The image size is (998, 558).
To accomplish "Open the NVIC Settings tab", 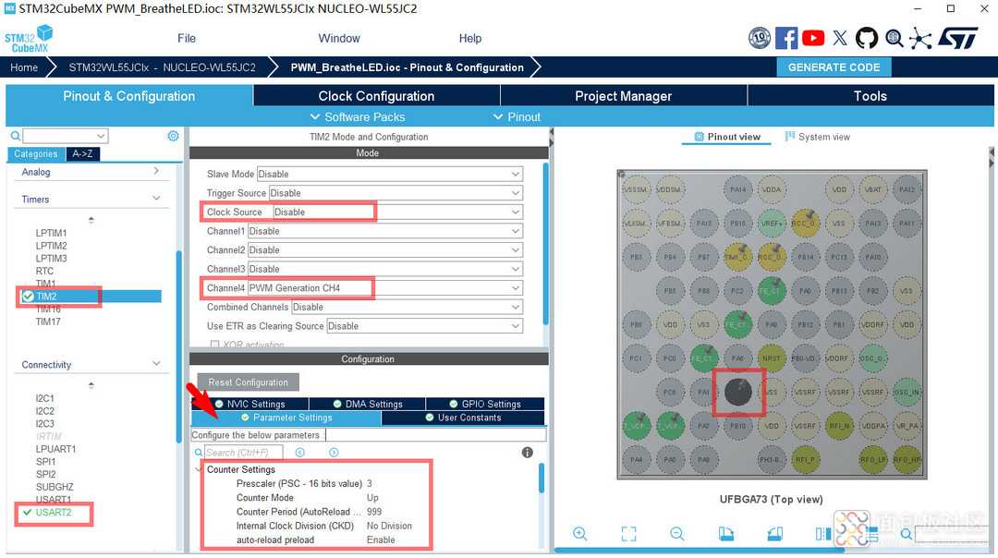I will pyautogui.click(x=250, y=404).
